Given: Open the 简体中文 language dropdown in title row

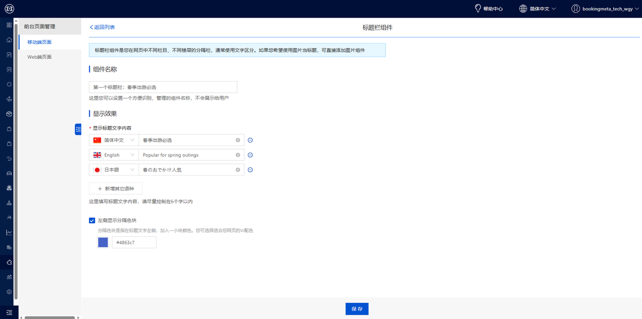Looking at the screenshot, I should click(x=114, y=140).
